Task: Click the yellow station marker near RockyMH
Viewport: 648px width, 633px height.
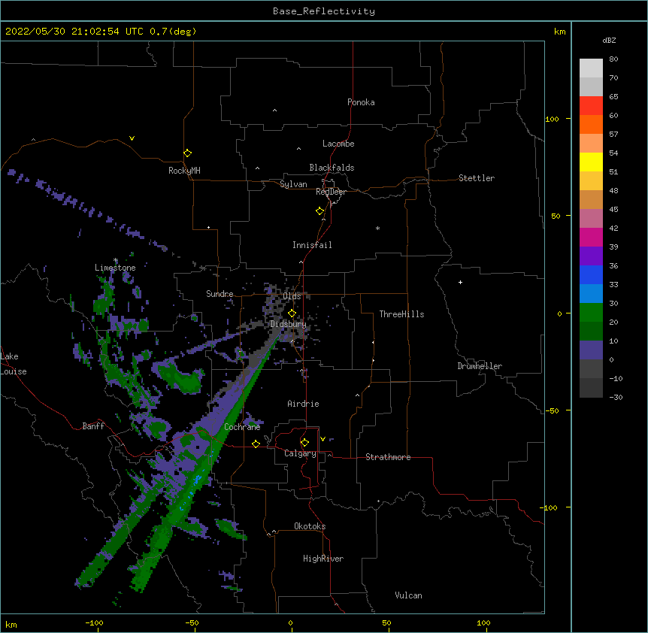Action: [x=187, y=153]
